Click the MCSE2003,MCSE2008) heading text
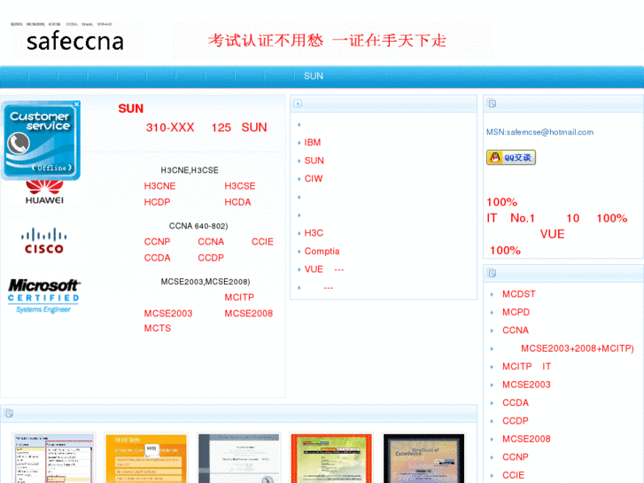Screen dimensions: 644x483 (206, 282)
